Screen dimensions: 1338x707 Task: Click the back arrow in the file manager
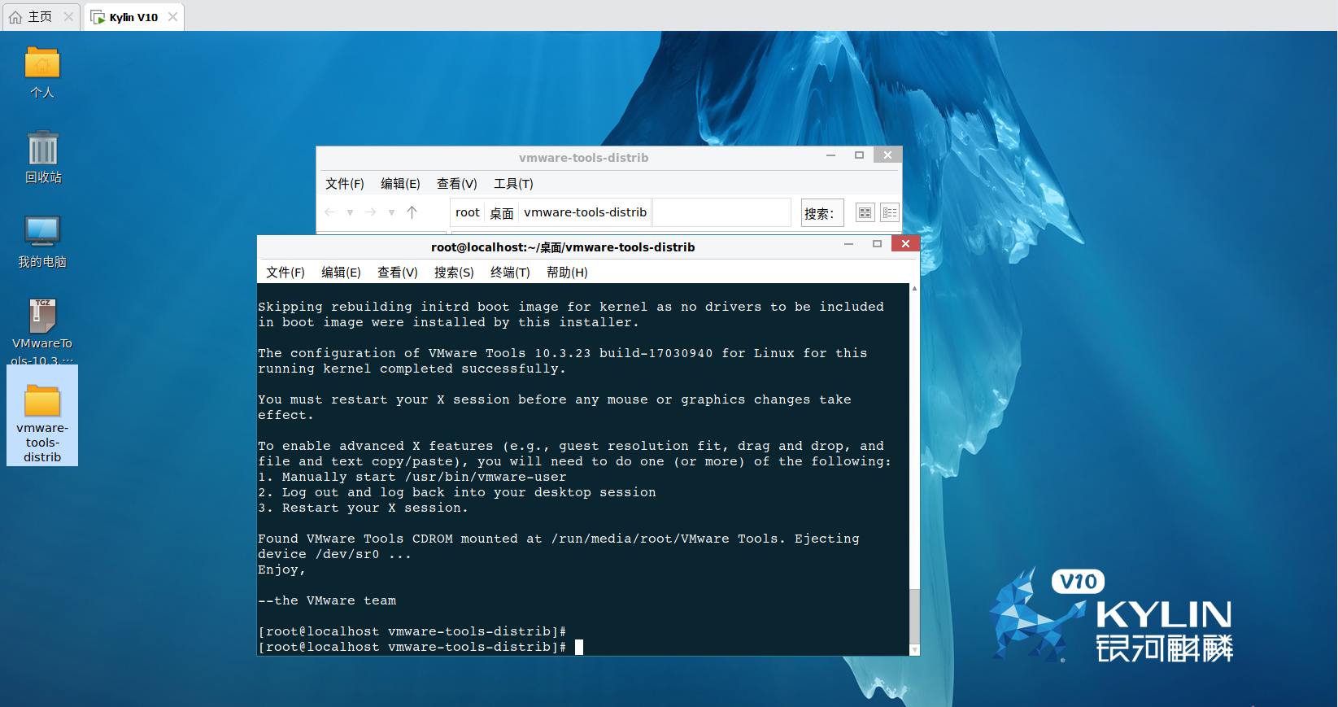(329, 212)
